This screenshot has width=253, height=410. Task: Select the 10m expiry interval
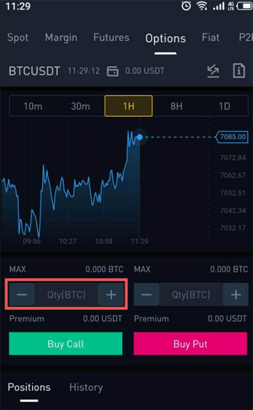(33, 106)
